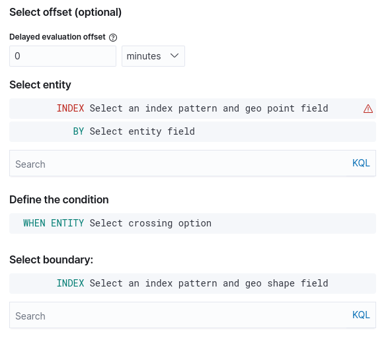Image resolution: width=390 pixels, height=340 pixels.
Task: Open WHEN ENTITY Select crossing option
Action: tap(192, 223)
